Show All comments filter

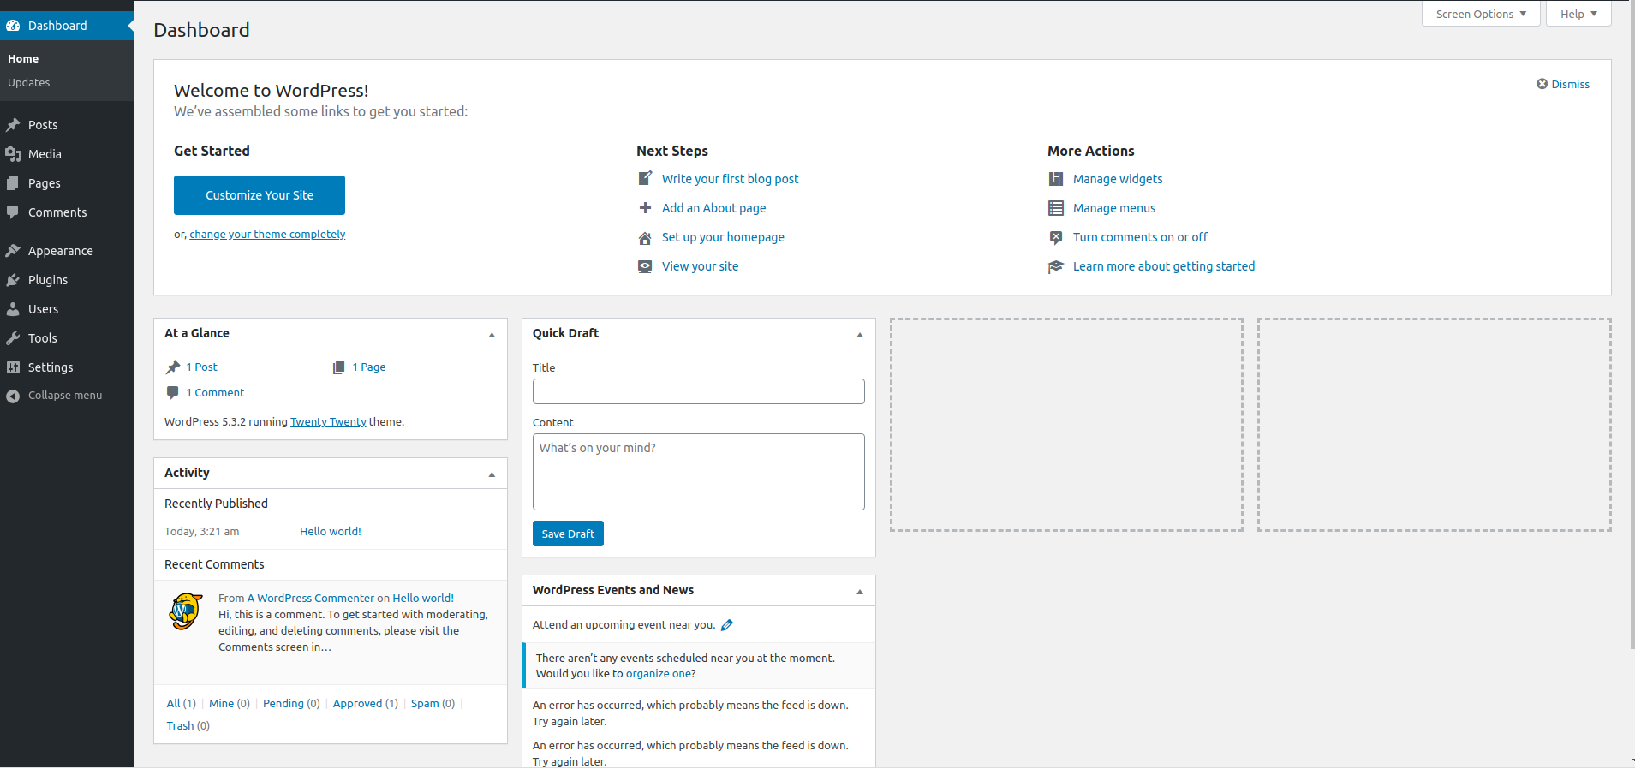(x=181, y=704)
